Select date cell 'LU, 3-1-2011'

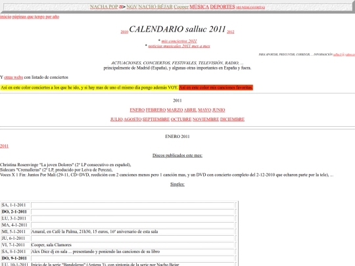coord(15,219)
